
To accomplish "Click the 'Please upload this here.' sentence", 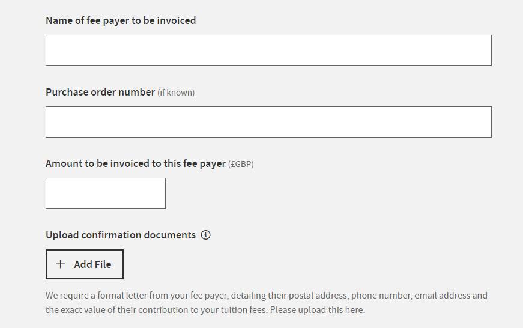I will (318, 310).
